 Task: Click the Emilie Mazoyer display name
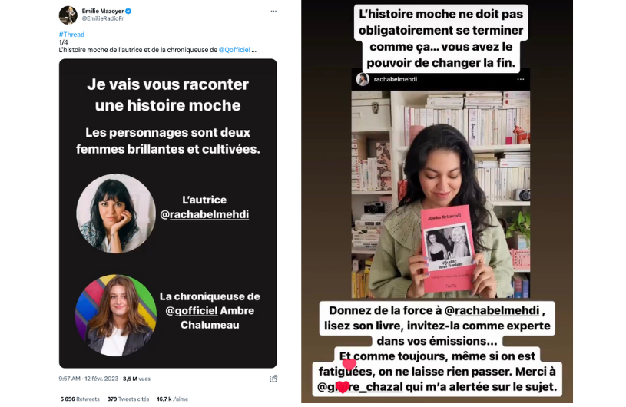point(103,12)
